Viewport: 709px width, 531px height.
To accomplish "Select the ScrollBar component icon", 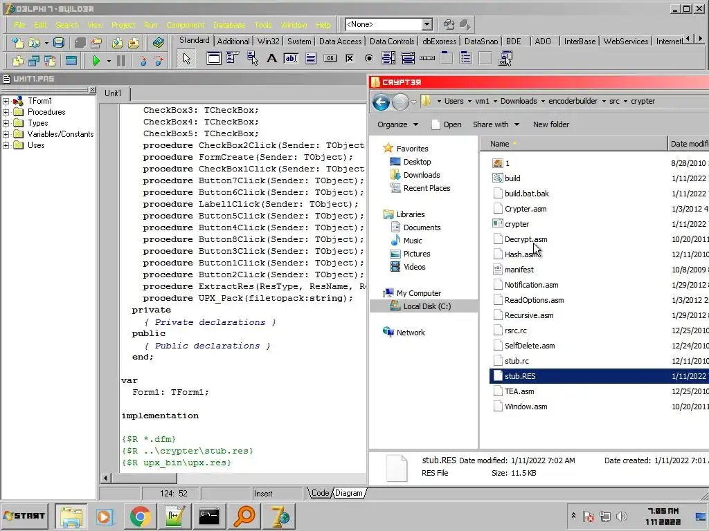I will tap(427, 58).
